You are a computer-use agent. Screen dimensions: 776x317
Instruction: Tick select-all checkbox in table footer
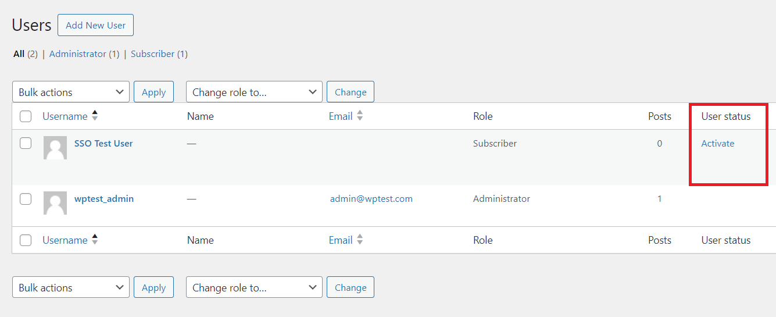26,240
